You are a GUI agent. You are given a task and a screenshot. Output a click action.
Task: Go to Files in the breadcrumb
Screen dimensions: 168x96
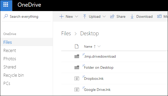66,33
